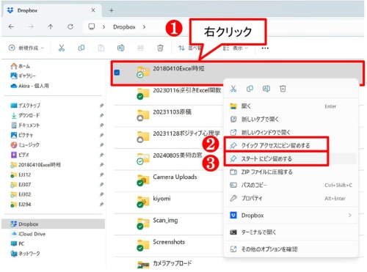Expand chevron after Dropbox in address bar

pos(144,27)
